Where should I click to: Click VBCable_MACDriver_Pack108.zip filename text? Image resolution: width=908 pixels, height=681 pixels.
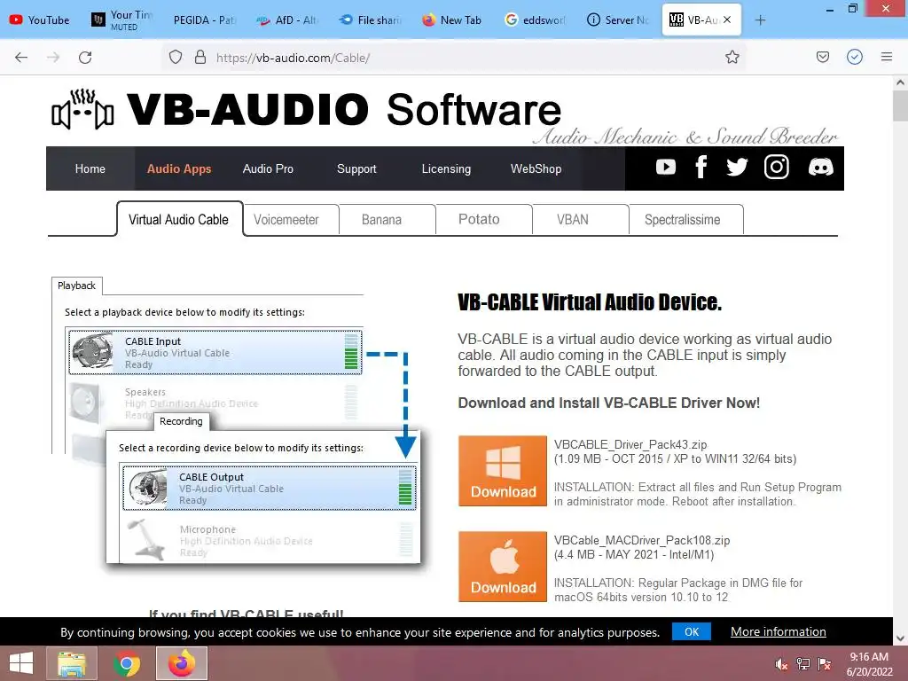(x=642, y=540)
